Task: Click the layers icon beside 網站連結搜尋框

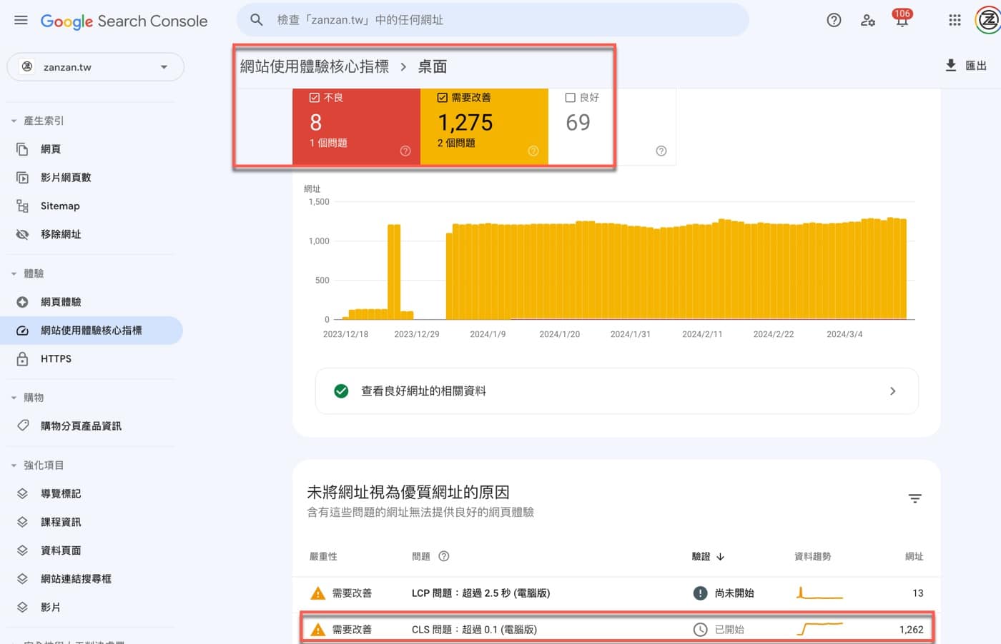Action: (x=22, y=579)
